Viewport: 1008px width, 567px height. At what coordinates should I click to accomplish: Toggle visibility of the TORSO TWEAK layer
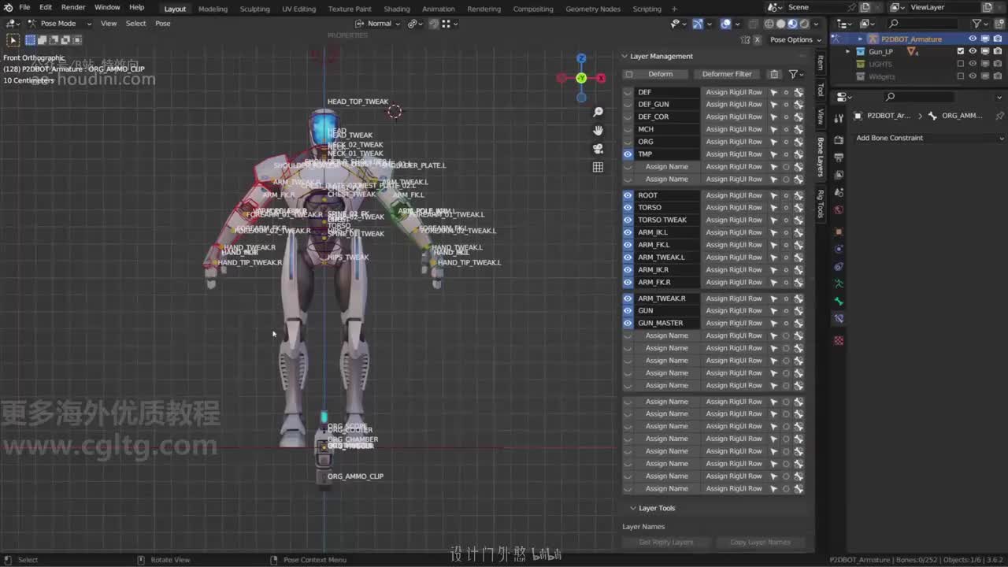[628, 220]
